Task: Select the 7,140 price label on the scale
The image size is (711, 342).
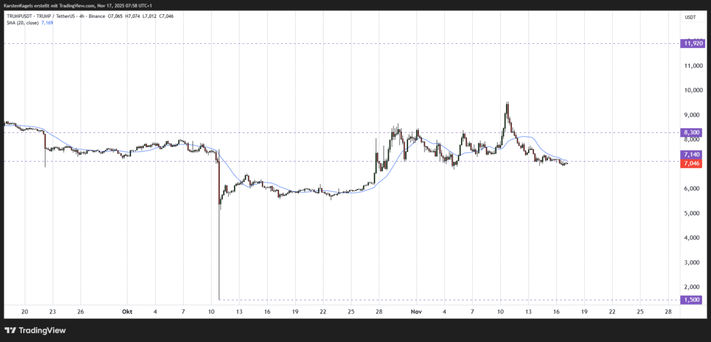Action: pos(691,154)
